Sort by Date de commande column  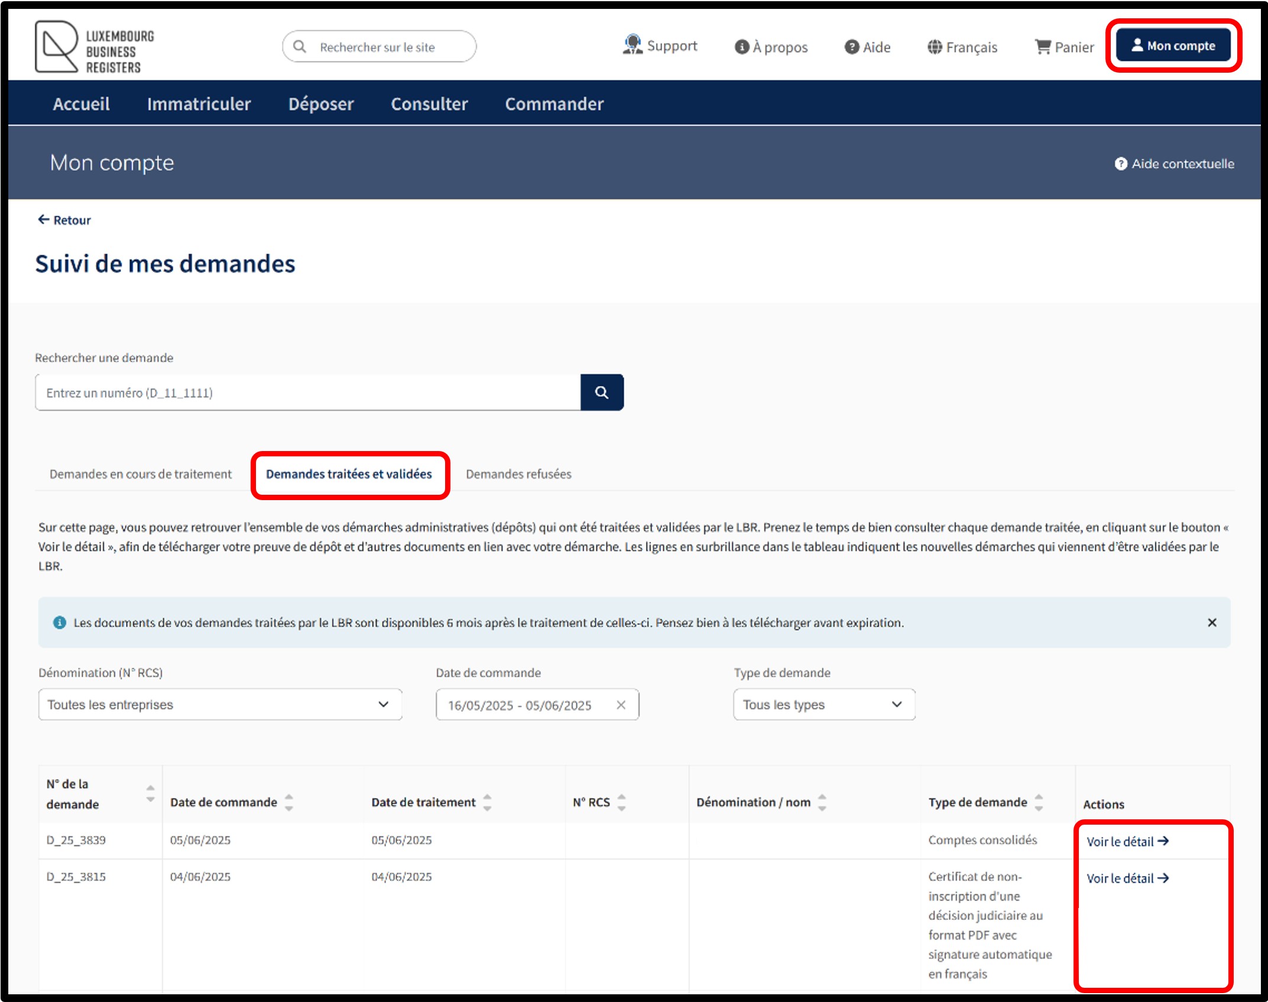click(x=288, y=802)
